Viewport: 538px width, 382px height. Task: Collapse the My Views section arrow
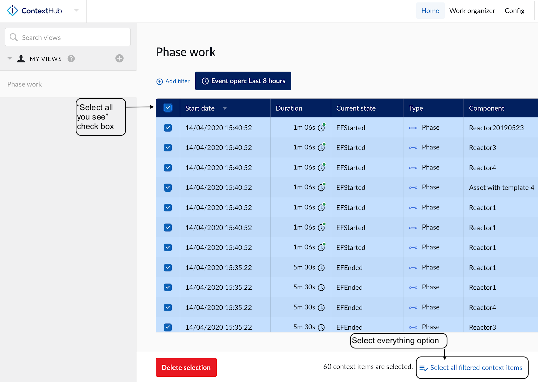[x=10, y=58]
